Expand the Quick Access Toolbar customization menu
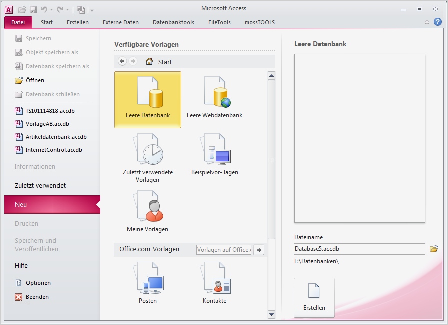This screenshot has height=325, width=448. coord(92,9)
